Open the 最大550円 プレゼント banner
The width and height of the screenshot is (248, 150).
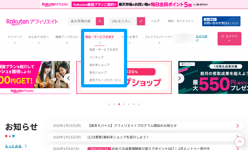click(x=213, y=77)
